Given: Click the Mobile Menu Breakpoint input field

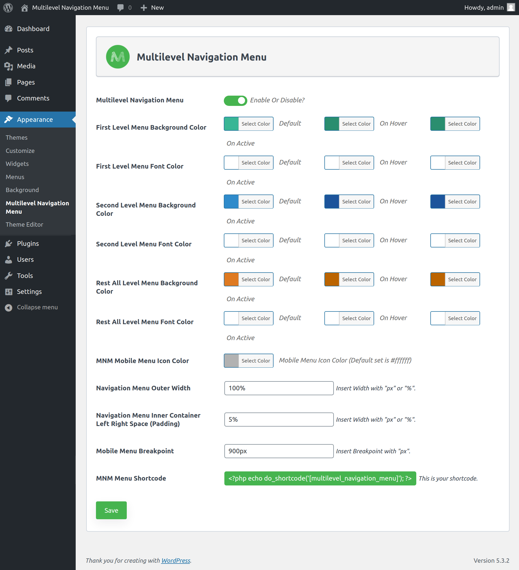Looking at the screenshot, I should (279, 451).
